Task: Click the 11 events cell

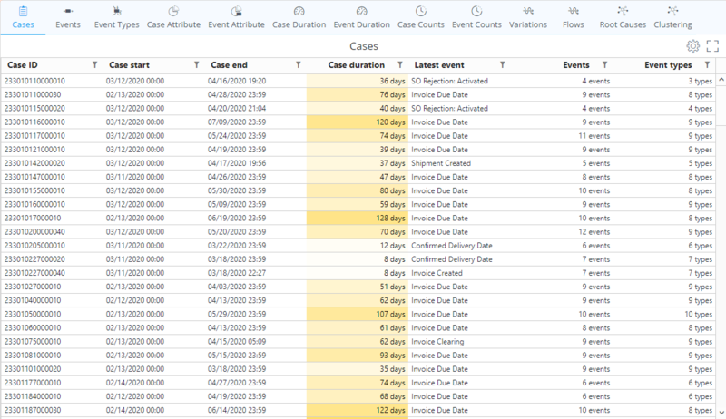Action: point(594,136)
